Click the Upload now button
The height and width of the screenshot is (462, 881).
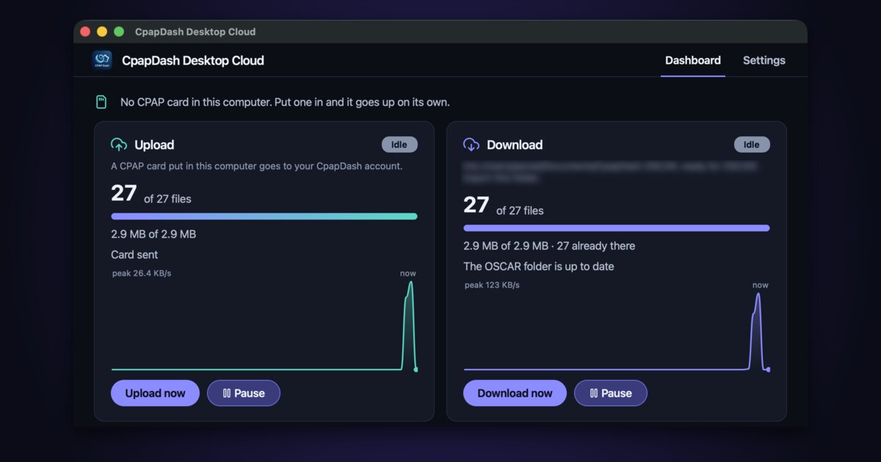click(x=155, y=393)
